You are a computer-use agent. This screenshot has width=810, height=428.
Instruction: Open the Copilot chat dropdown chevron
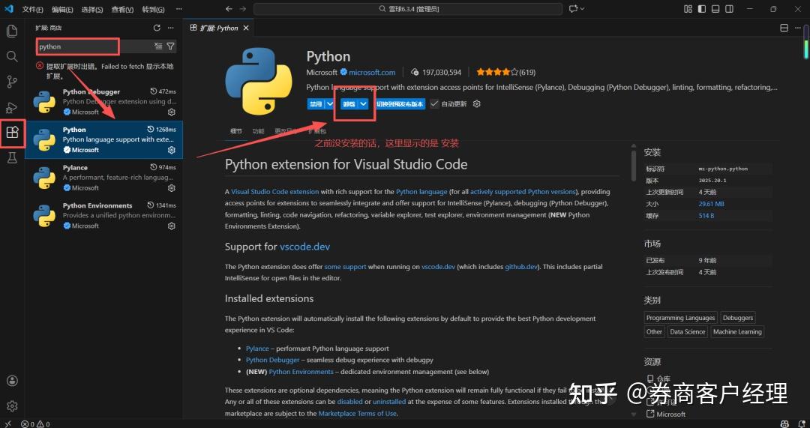click(582, 9)
